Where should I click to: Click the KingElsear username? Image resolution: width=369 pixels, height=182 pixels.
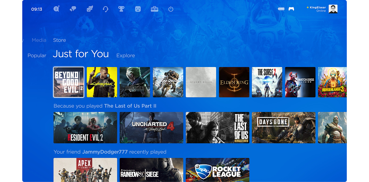[x=318, y=8]
